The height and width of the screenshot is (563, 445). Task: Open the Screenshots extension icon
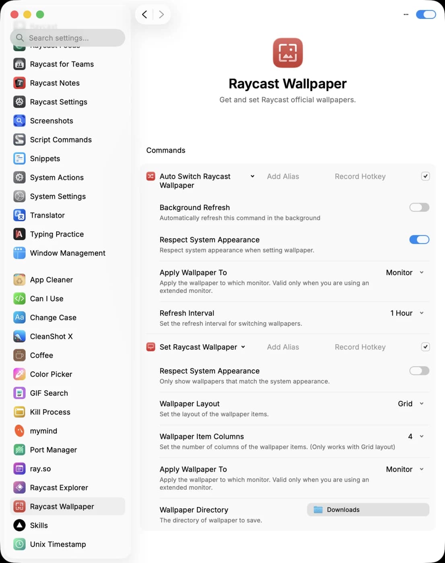19,121
